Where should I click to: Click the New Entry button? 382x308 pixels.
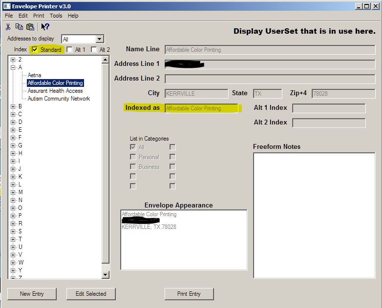[x=32, y=294]
